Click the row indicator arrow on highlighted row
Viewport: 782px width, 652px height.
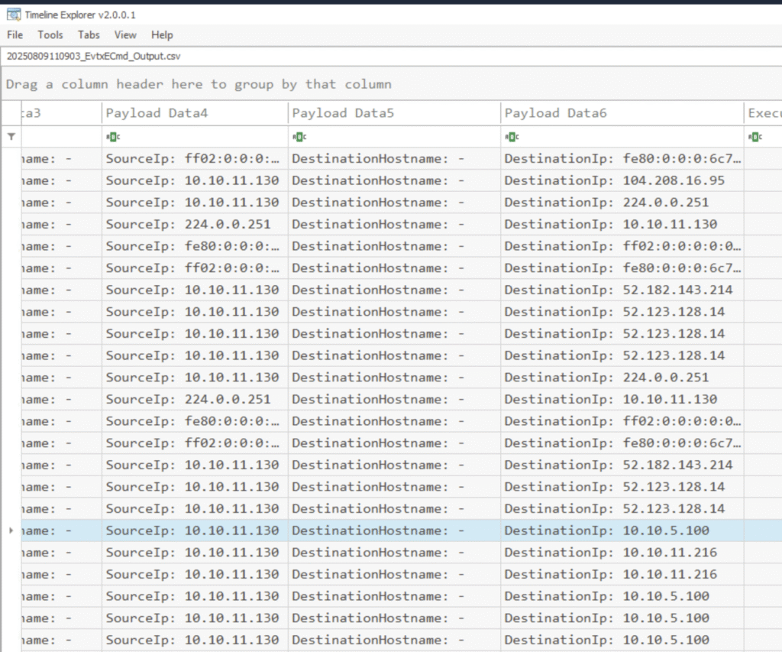pos(11,530)
